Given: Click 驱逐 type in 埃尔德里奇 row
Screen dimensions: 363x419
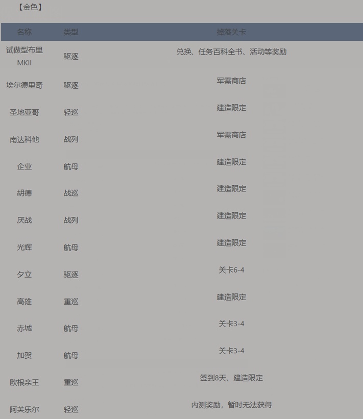Looking at the screenshot, I should pyautogui.click(x=71, y=85).
